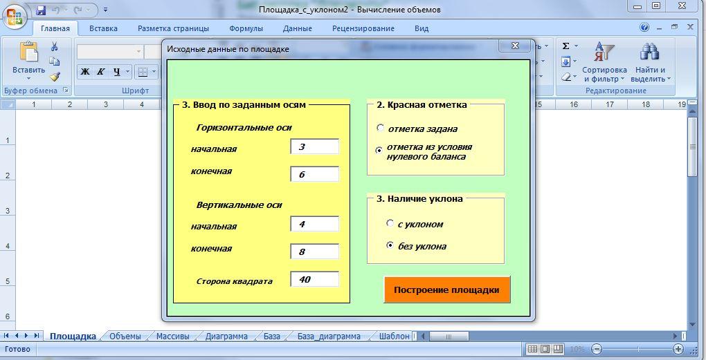706x360 pixels.
Task: Open the База sheet tab
Action: 271,337
